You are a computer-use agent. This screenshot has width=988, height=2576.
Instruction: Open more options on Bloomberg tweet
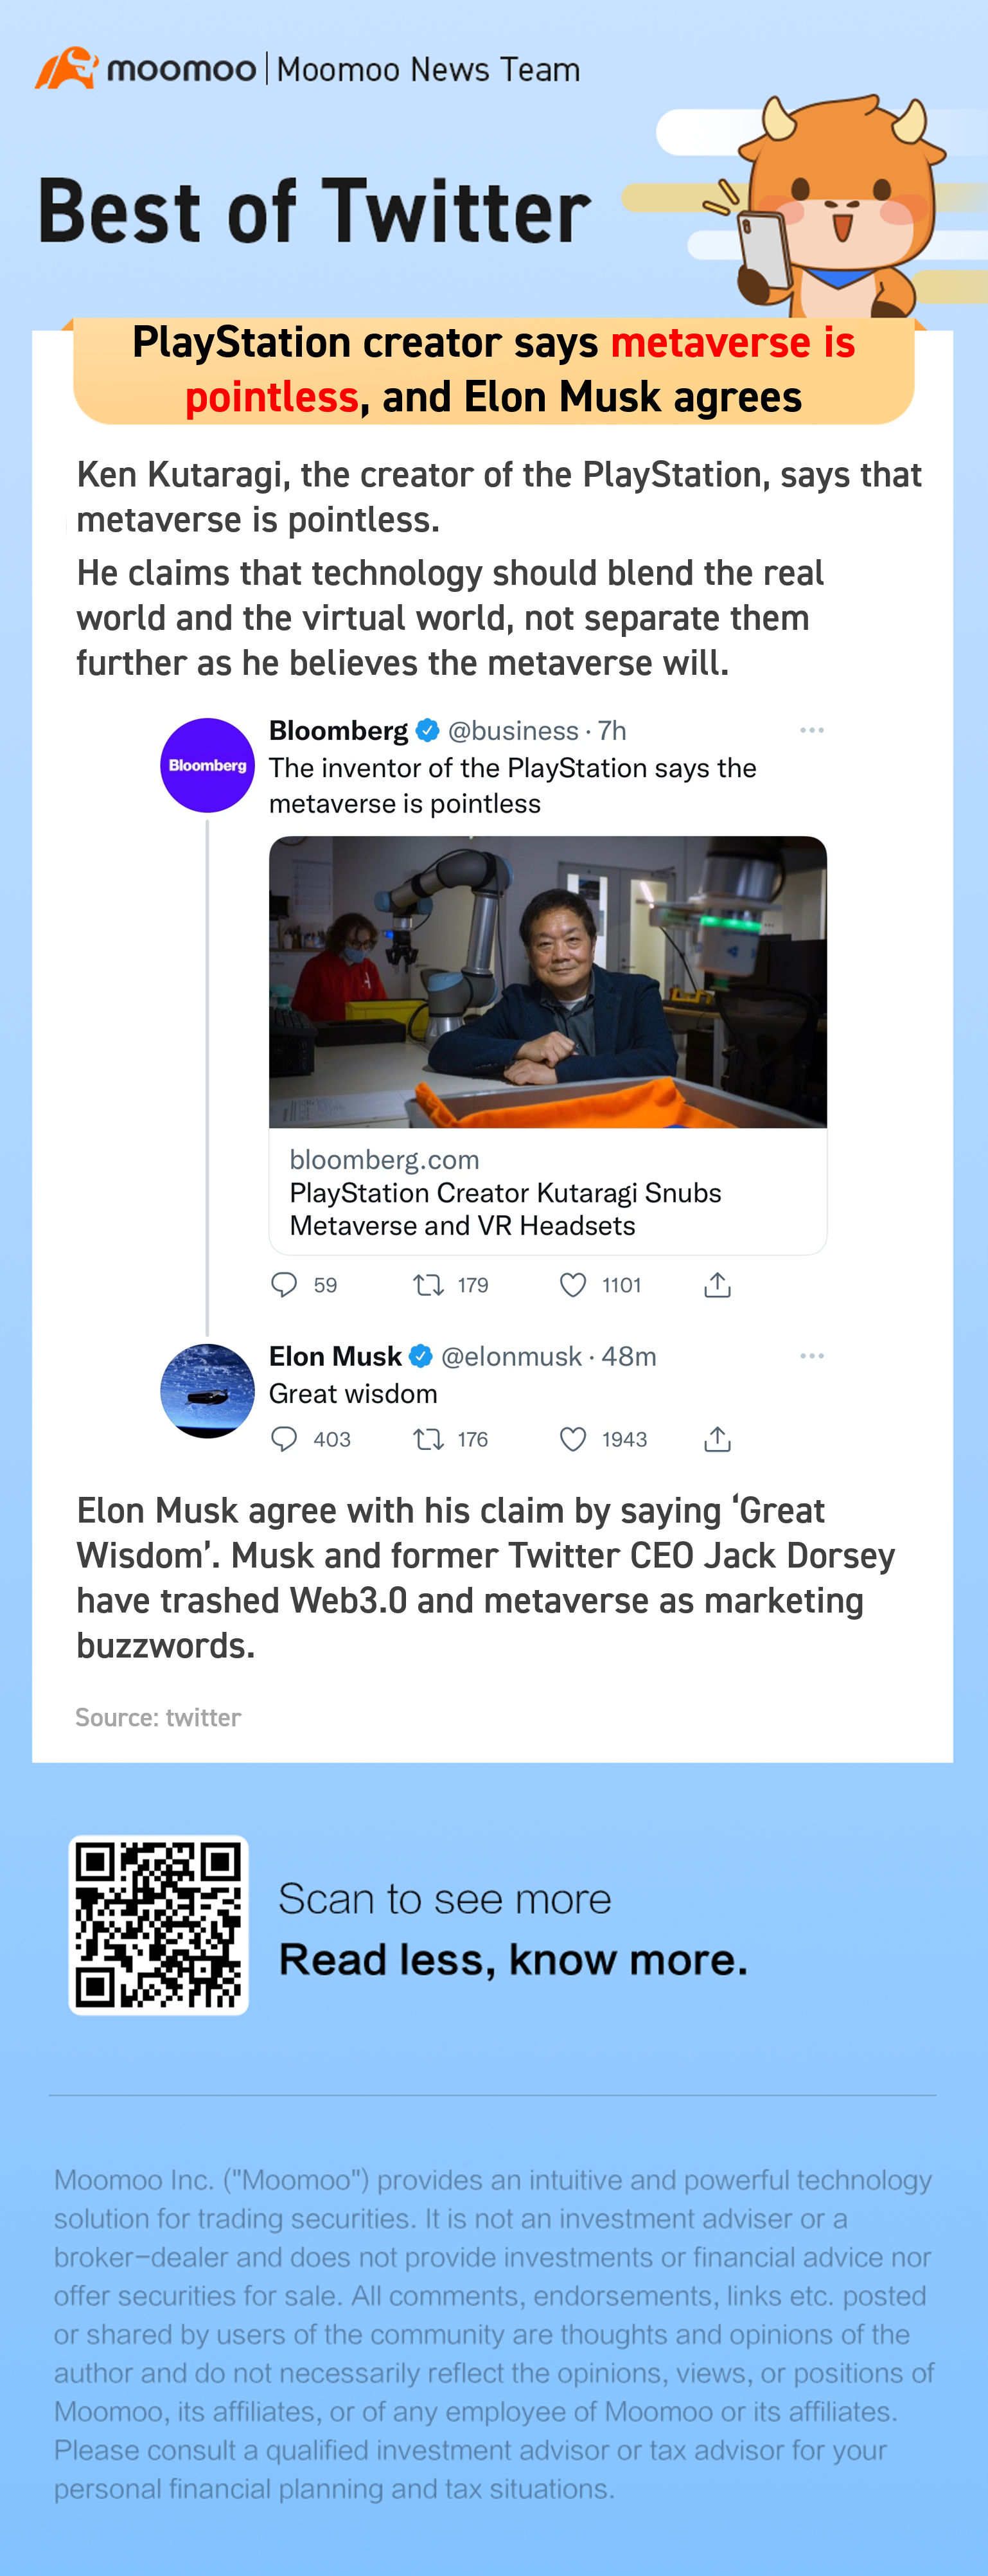click(x=812, y=731)
